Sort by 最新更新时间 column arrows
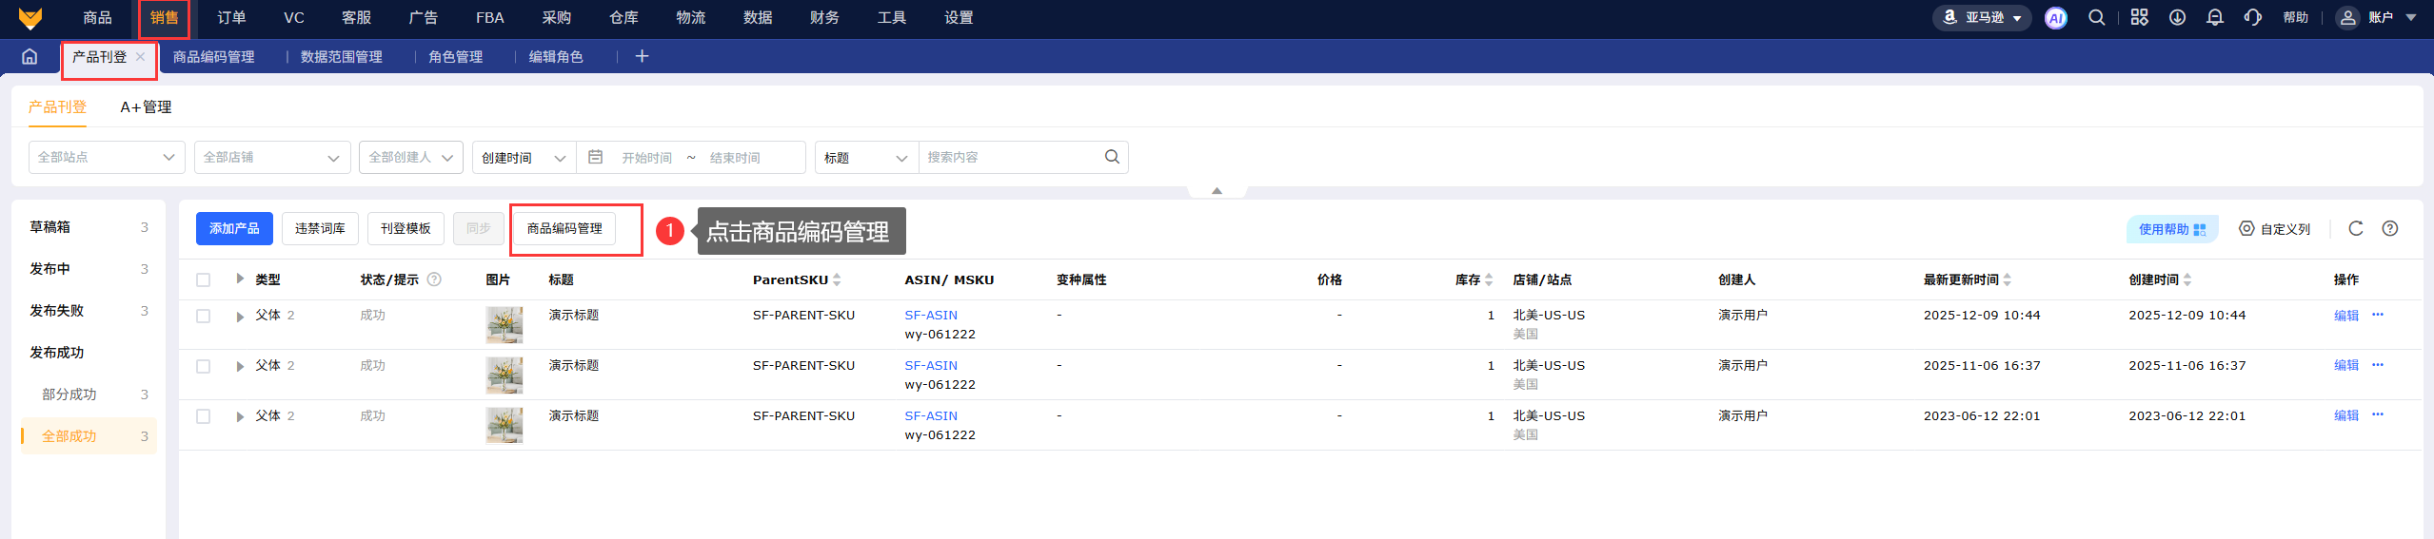This screenshot has height=539, width=2434. pos(2008,279)
